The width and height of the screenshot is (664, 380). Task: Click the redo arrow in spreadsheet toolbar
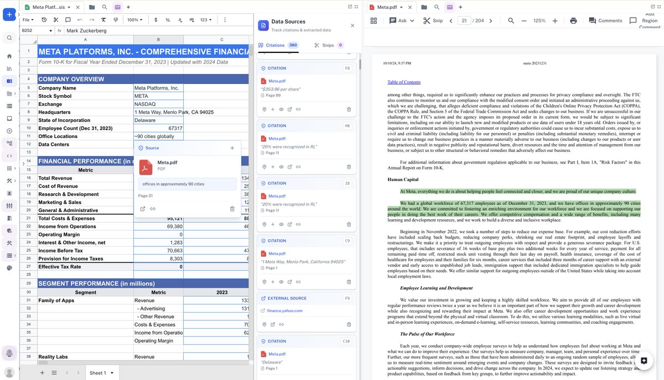(x=91, y=20)
